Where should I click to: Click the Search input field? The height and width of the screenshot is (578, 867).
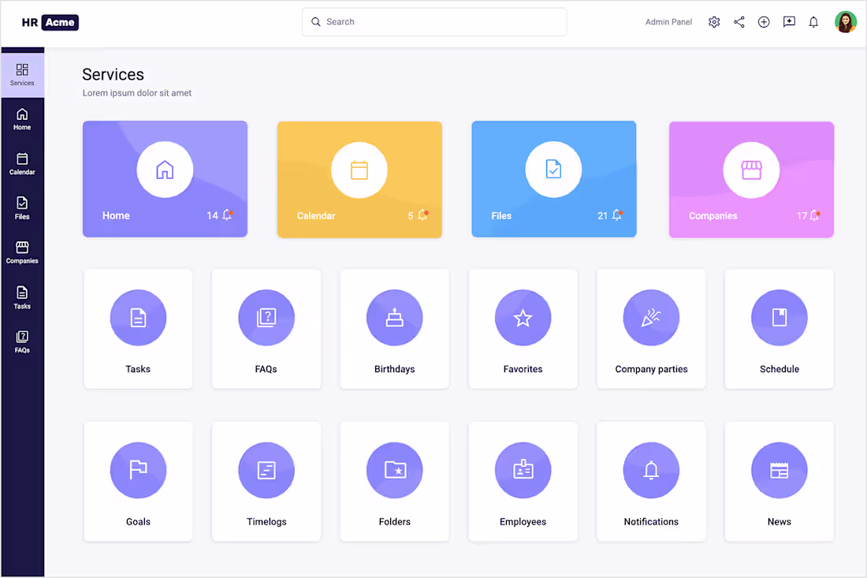point(434,22)
